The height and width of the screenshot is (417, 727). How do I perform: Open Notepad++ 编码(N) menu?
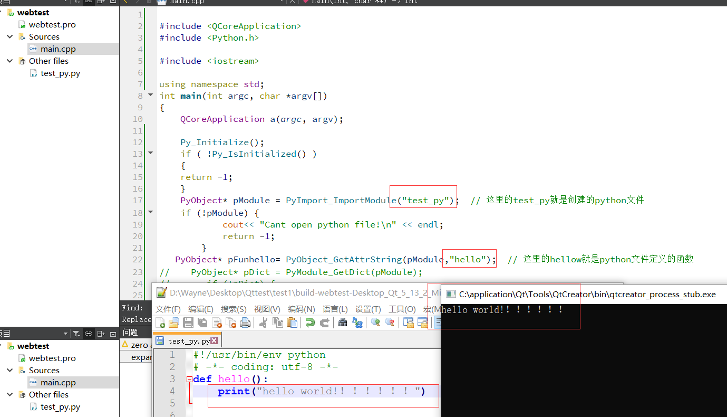click(x=301, y=309)
